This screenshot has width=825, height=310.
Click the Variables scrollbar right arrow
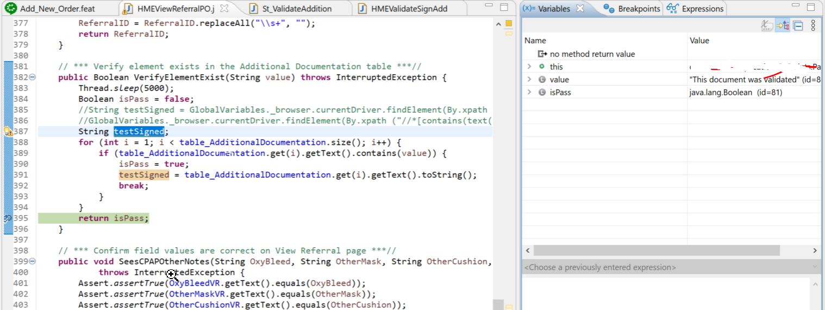coord(815,251)
